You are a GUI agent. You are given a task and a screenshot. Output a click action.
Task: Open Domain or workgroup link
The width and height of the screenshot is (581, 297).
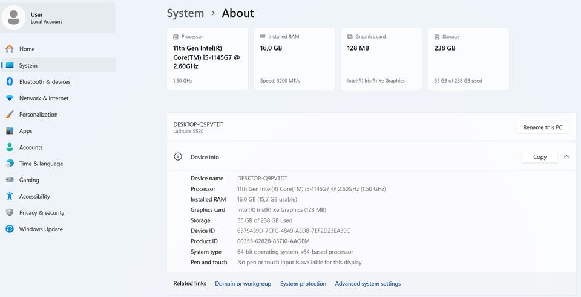pos(243,283)
